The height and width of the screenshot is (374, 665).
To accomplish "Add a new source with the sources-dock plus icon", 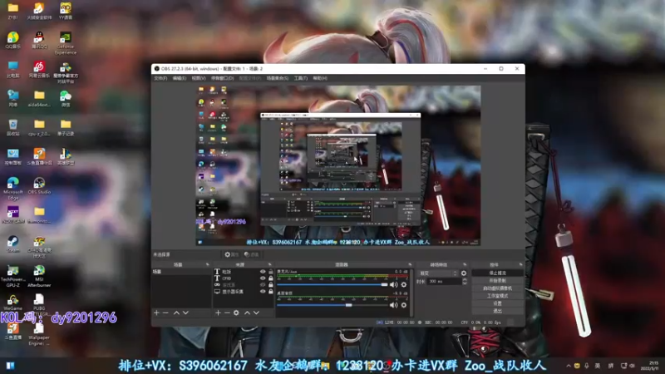I will pyautogui.click(x=218, y=313).
